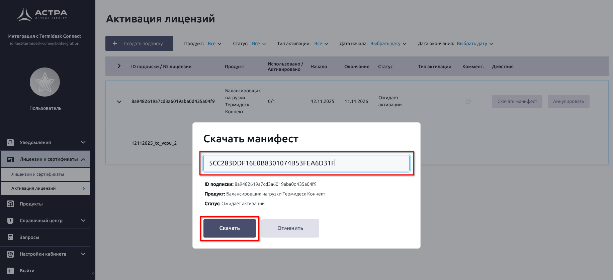613x280 pixels.
Task: Click the Notifications bell icon
Action: [x=10, y=143]
